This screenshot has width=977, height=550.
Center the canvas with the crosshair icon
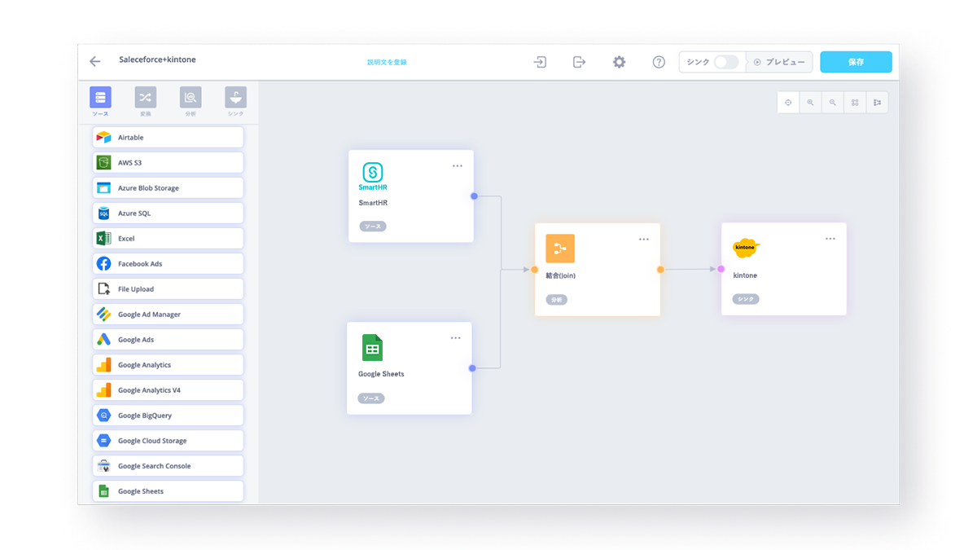point(788,102)
